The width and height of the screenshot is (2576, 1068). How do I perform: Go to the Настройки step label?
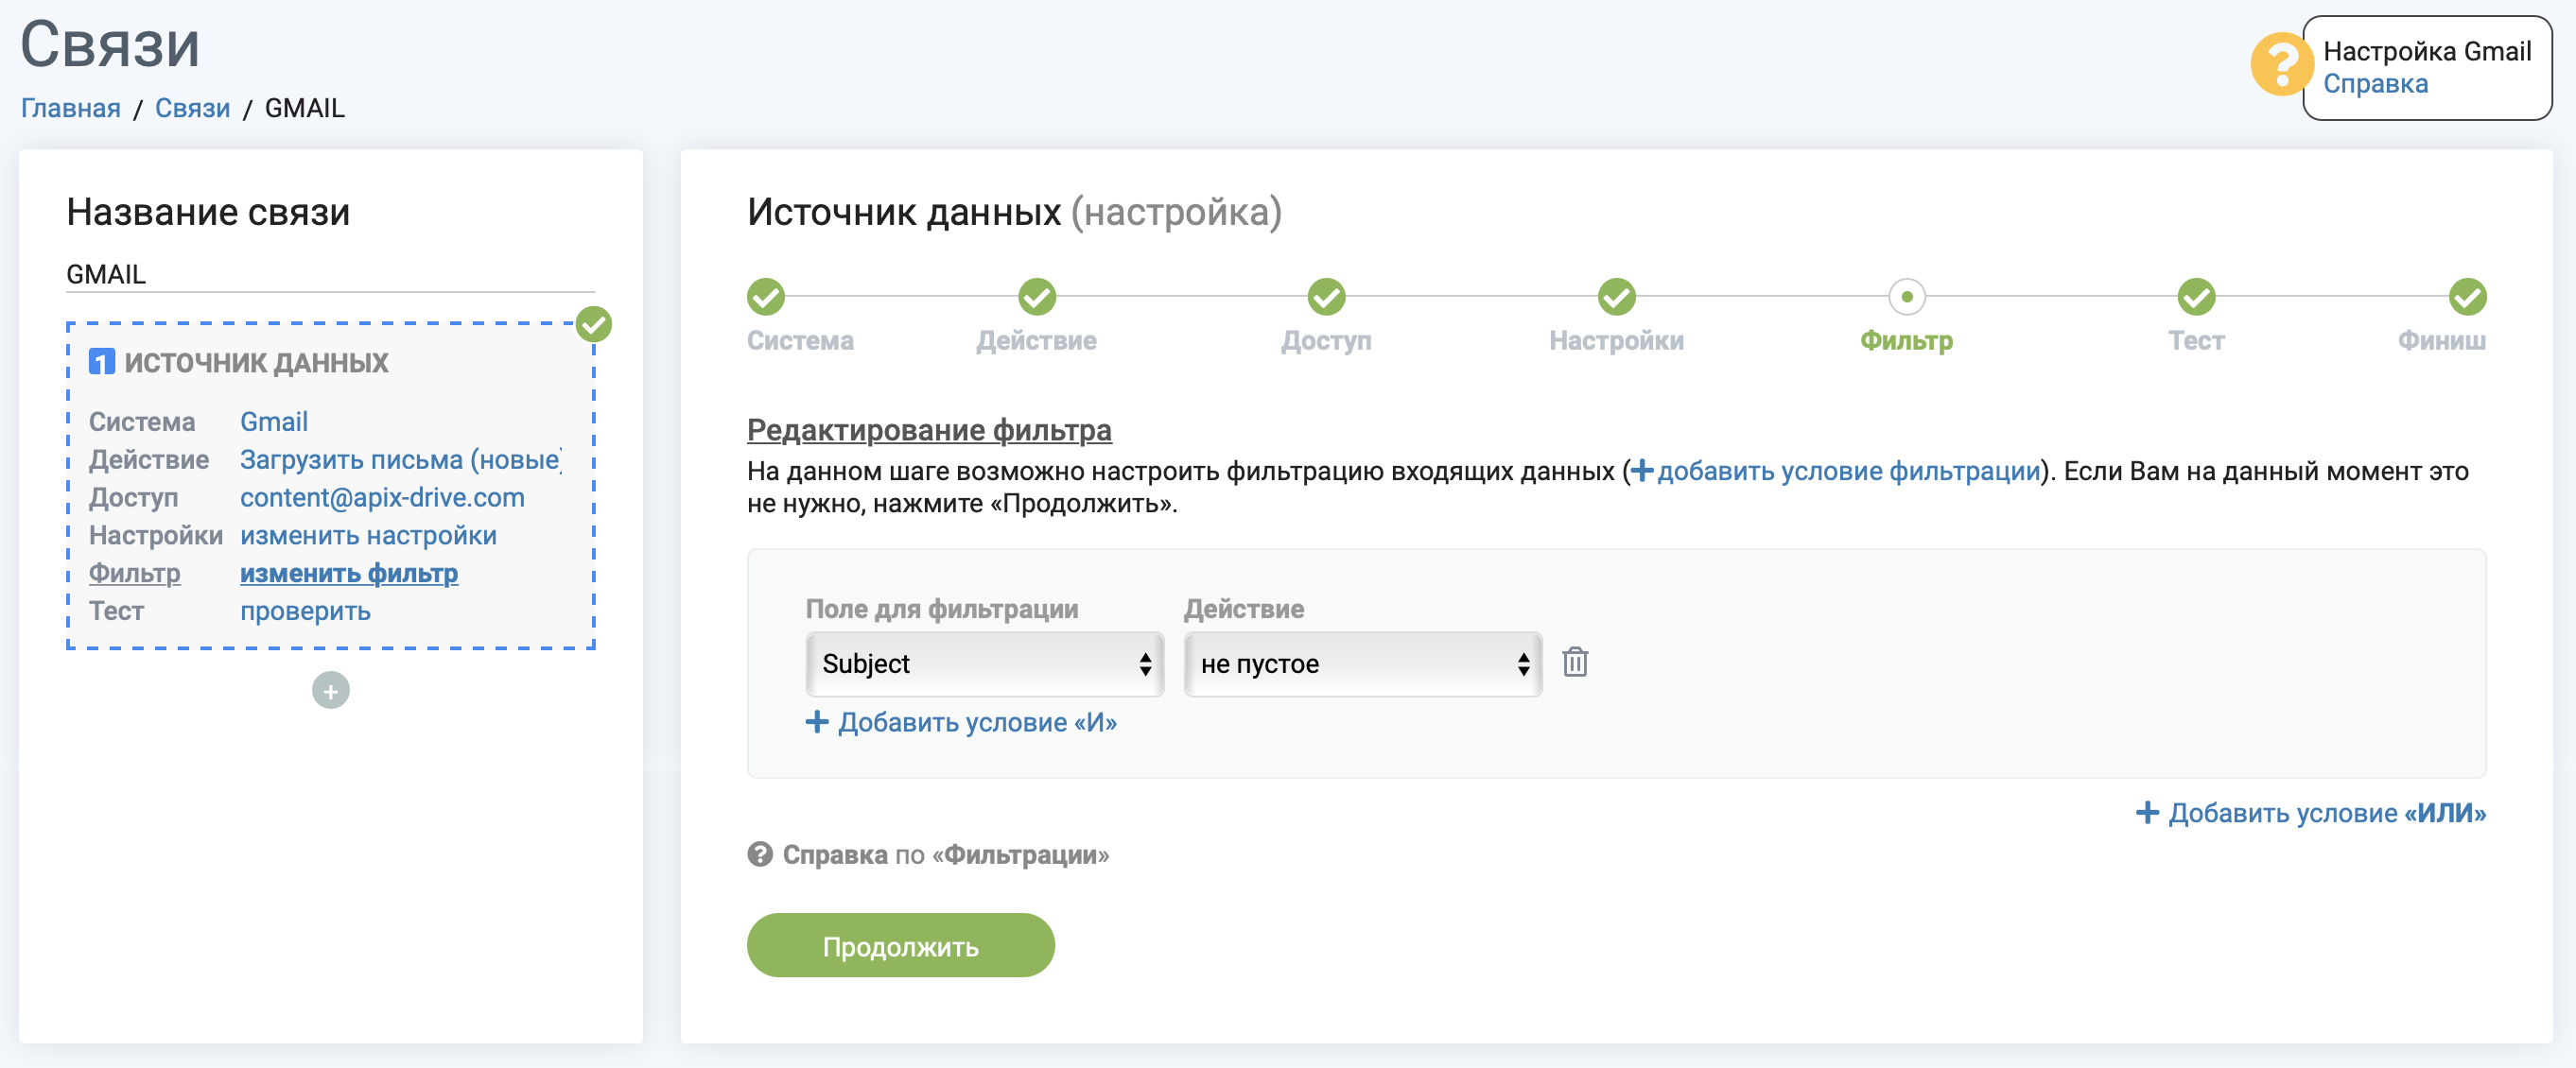1617,340
